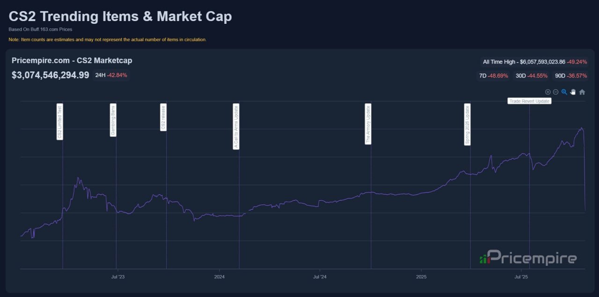Select the 7D change badge
Image resolution: width=599 pixels, height=297 pixels.
click(494, 76)
